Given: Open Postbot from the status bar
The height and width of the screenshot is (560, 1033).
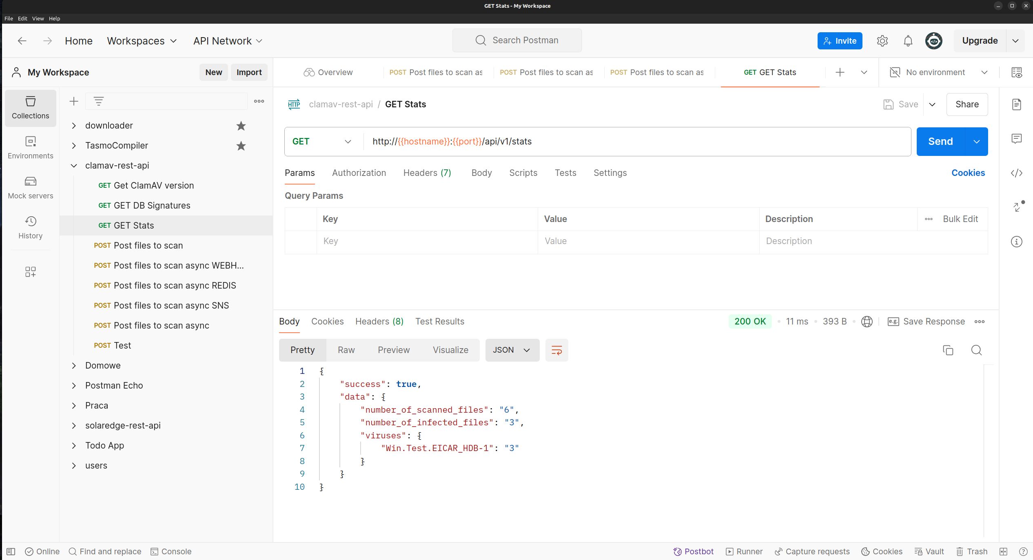Looking at the screenshot, I should pyautogui.click(x=693, y=552).
